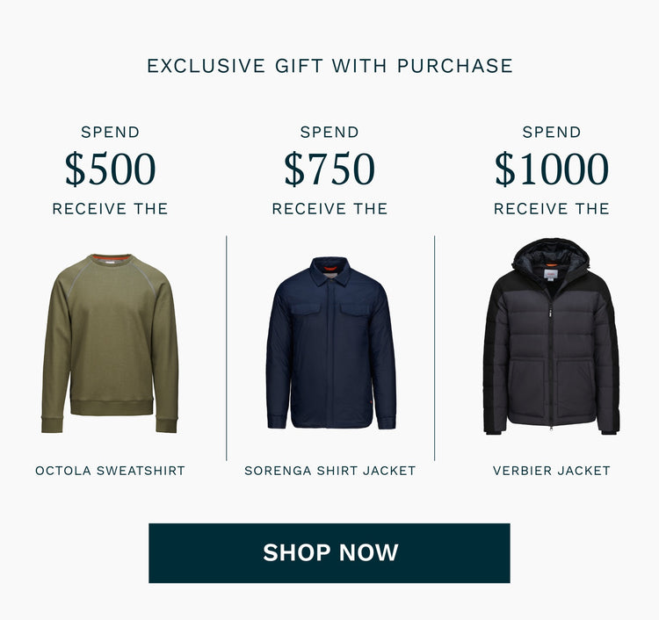
Task: Open the VERBIER JACKET label
Action: [x=552, y=471]
